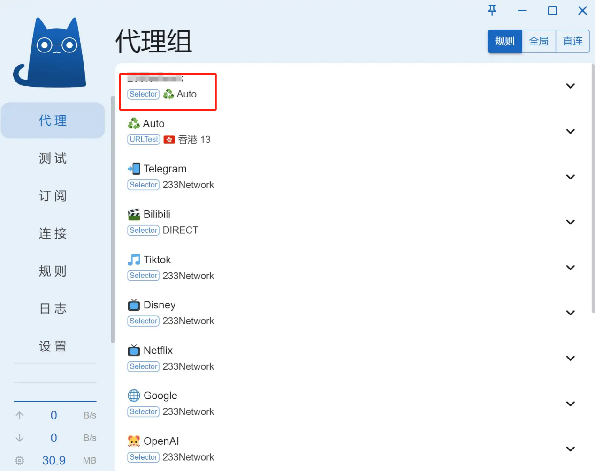Go to the 日志 logs page
The width and height of the screenshot is (595, 471).
(x=53, y=308)
